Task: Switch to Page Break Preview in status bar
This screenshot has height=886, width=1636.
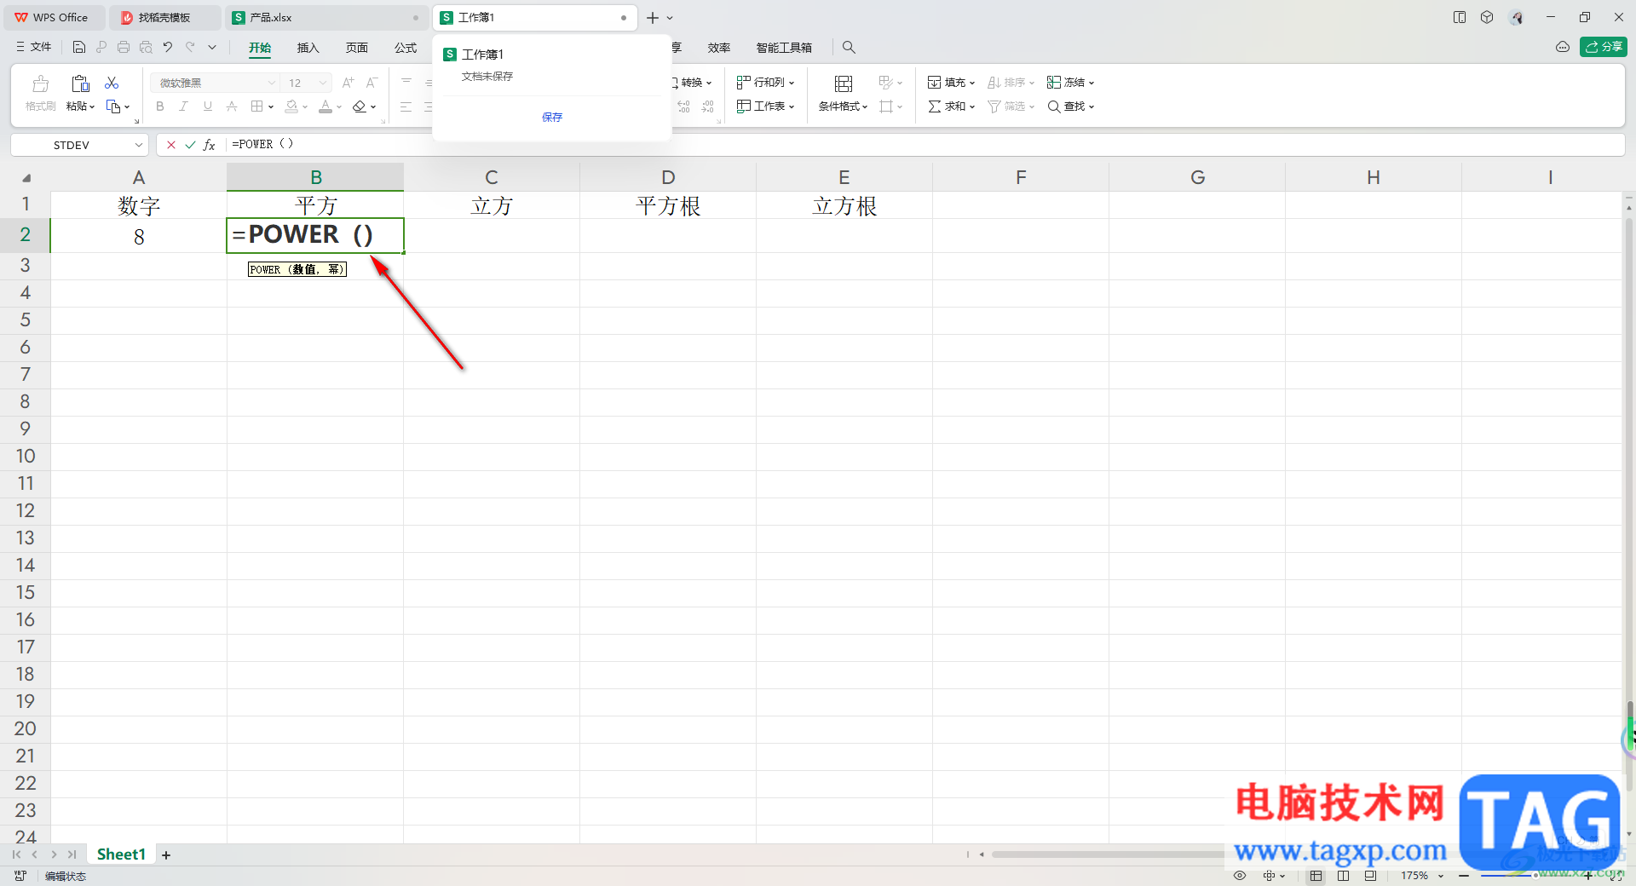Action: pos(1370,876)
